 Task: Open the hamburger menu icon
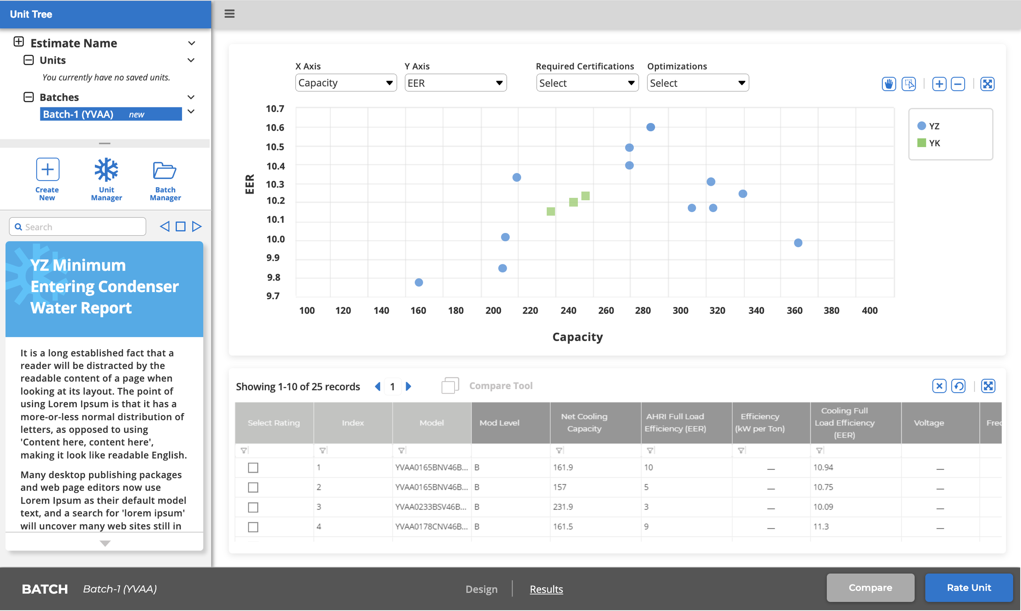(x=230, y=13)
